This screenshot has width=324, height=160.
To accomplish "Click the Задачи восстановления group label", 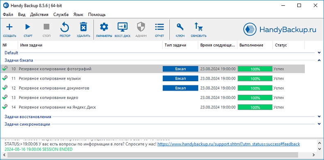I will pyautogui.click(x=28, y=117).
